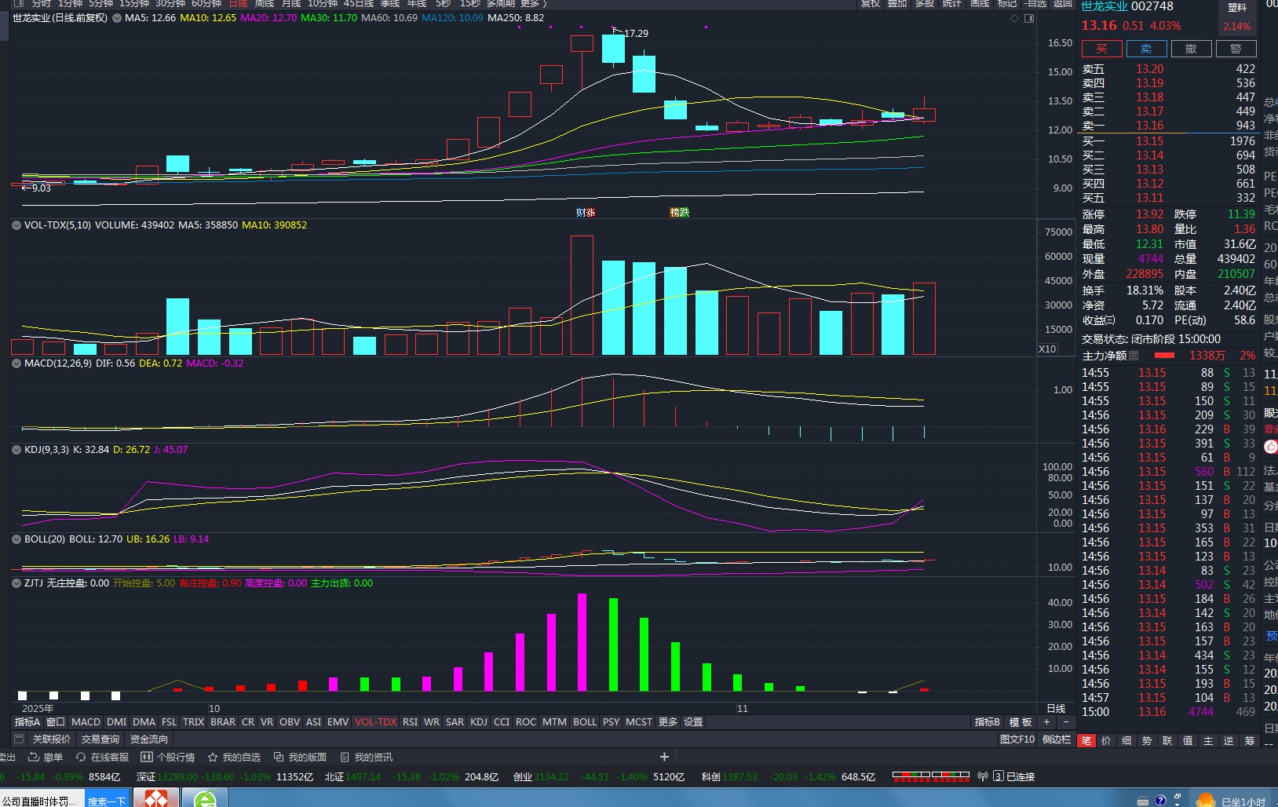
Task: Switch chart to 月线 monthly period
Action: point(291,4)
